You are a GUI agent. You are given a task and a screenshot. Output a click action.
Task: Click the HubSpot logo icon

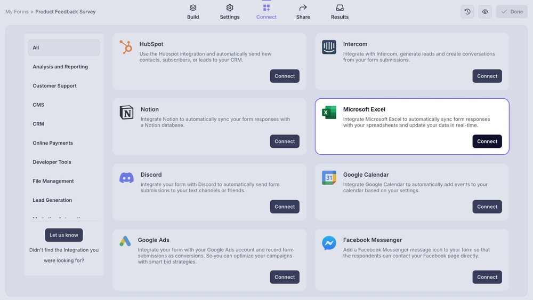pyautogui.click(x=126, y=47)
